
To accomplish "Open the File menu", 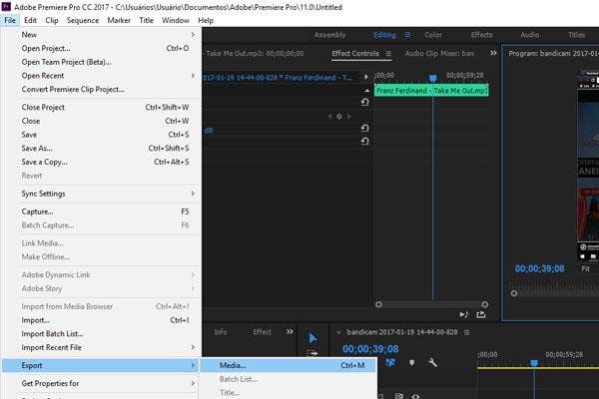I will click(x=10, y=20).
